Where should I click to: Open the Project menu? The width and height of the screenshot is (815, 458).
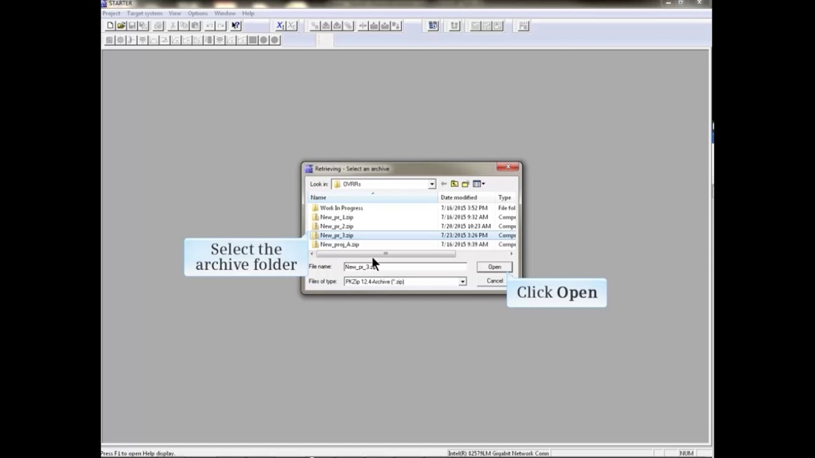pos(111,13)
